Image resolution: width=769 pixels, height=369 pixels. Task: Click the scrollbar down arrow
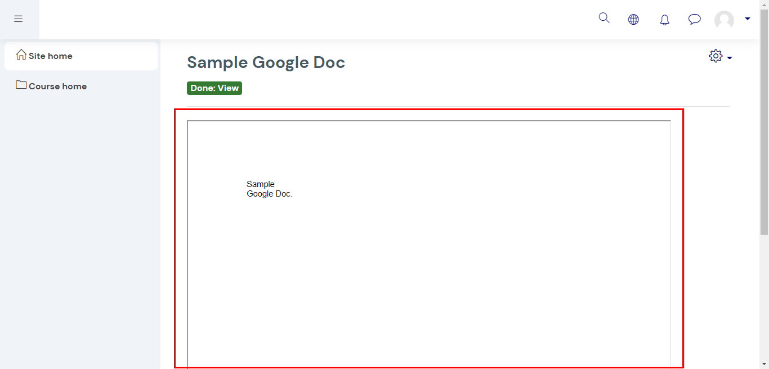coord(764,364)
